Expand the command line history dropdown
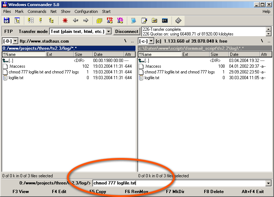This screenshot has height=197, width=274. click(268, 183)
